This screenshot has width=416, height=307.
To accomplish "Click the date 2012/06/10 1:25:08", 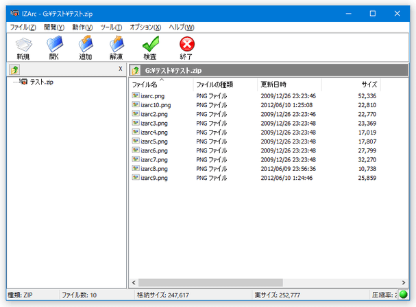I will point(286,105).
